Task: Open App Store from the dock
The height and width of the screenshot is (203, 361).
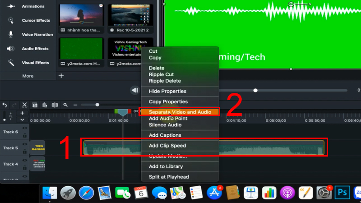Action: [x=214, y=193]
